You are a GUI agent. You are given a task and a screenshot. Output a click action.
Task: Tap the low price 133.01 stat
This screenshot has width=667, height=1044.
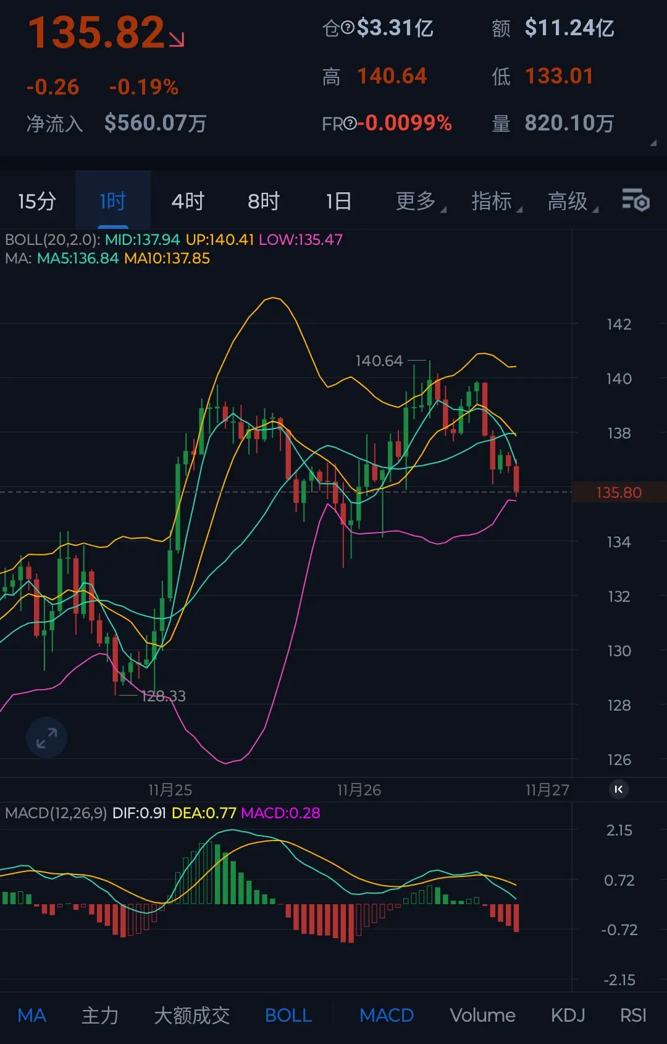click(x=560, y=76)
